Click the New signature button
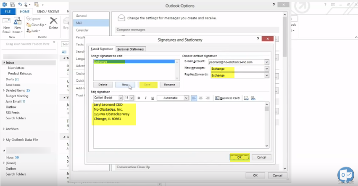The width and height of the screenshot is (358, 186). pyautogui.click(x=125, y=85)
